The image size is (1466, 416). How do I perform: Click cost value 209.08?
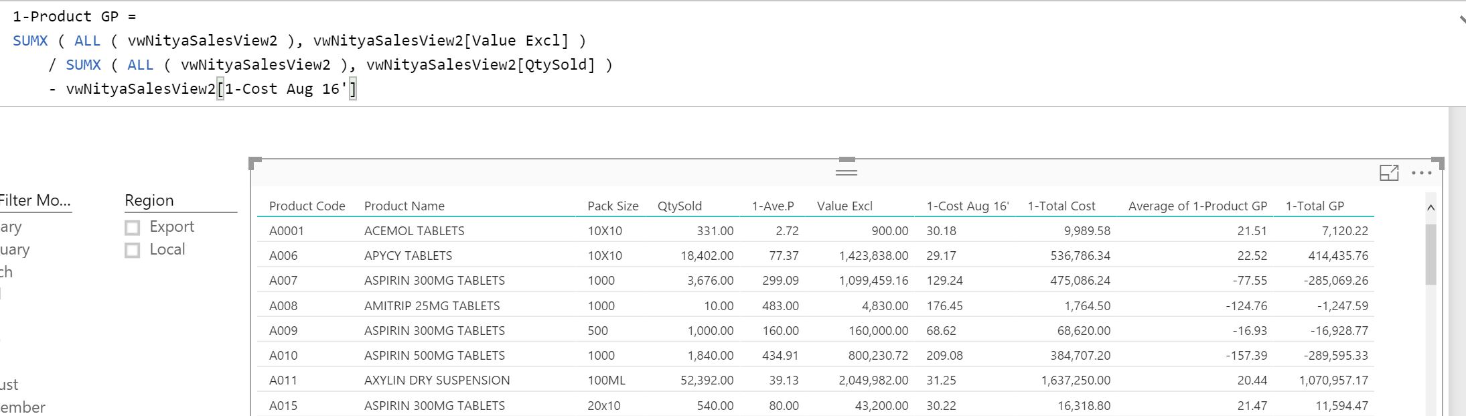[x=944, y=356]
